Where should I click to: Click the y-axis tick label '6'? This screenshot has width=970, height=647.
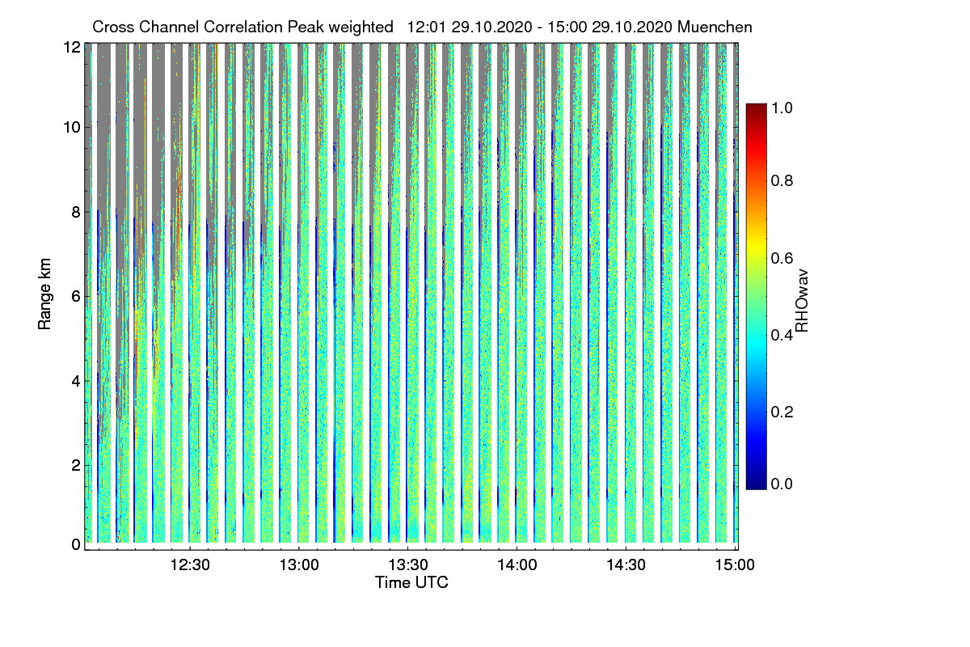(x=76, y=296)
